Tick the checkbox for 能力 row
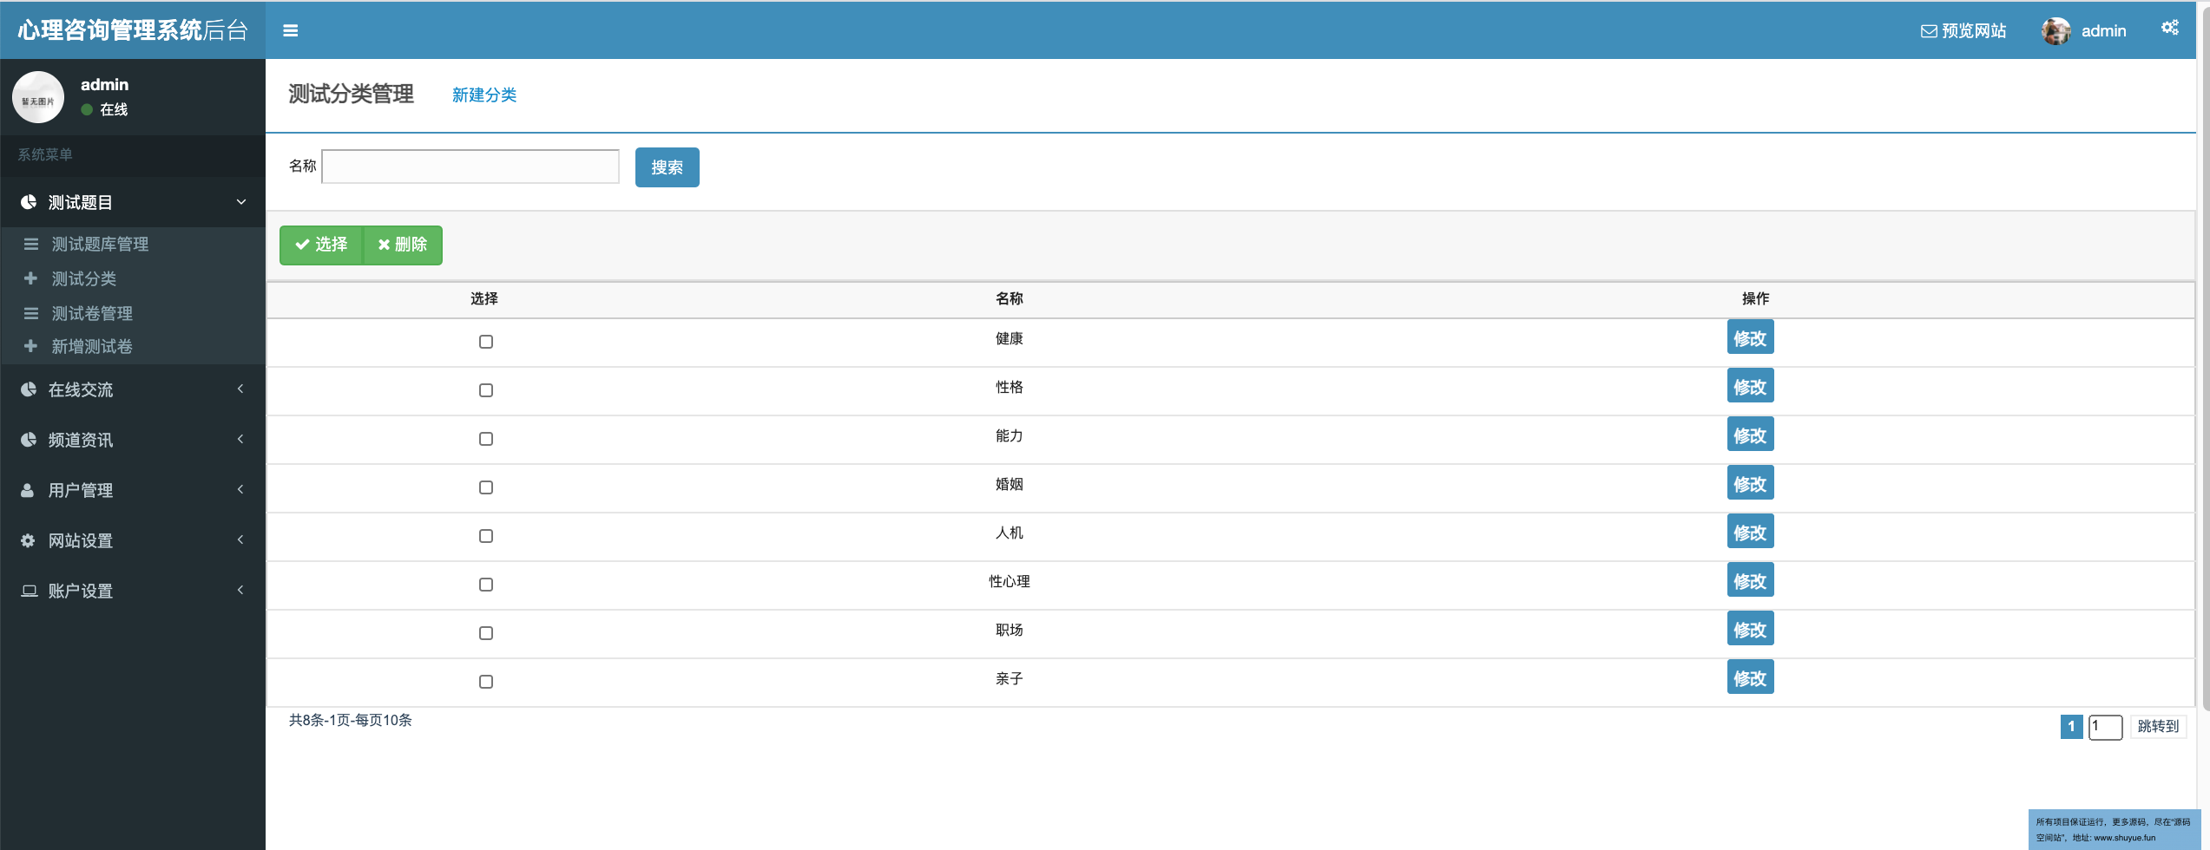Screen dimensions: 2210x850 click(486, 439)
